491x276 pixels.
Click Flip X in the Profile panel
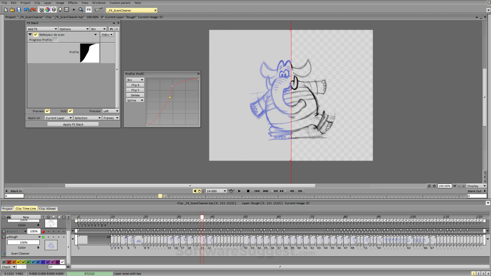135,85
